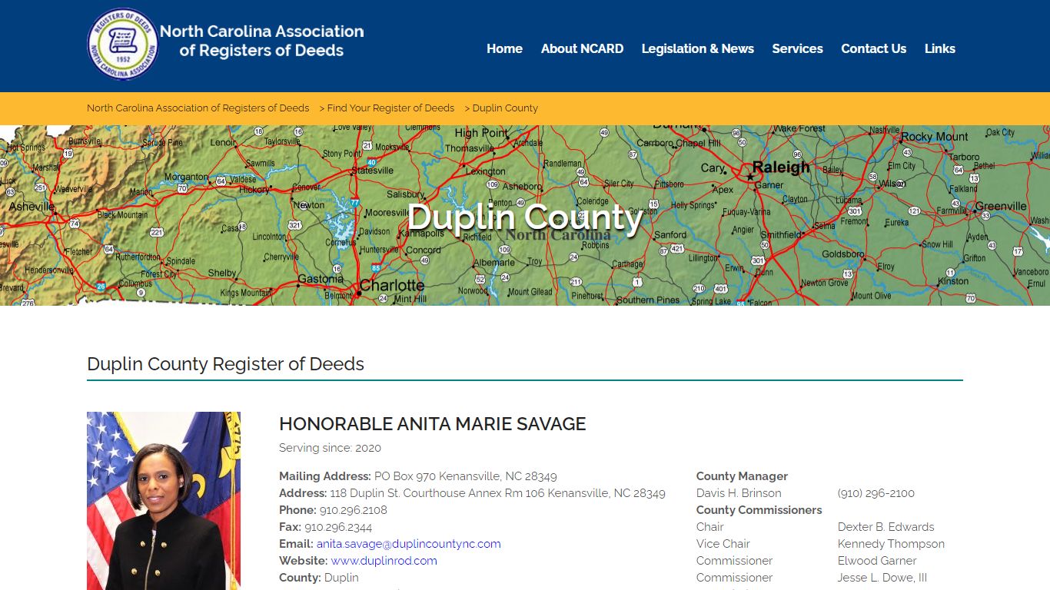Select chair name Dexter B. Edwards
Image resolution: width=1050 pixels, height=590 pixels.
coord(886,527)
